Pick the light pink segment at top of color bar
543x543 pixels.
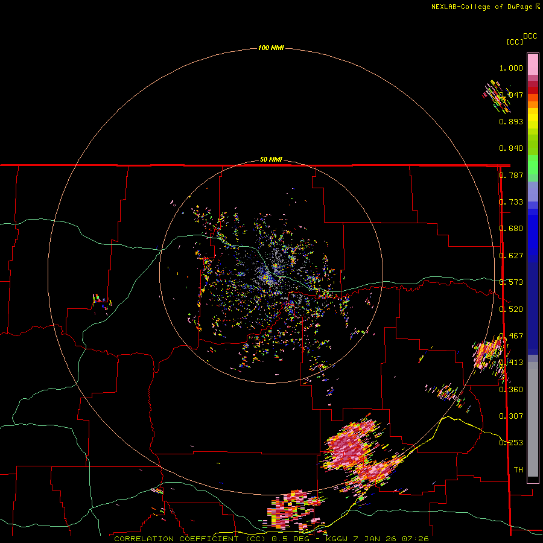533,64
